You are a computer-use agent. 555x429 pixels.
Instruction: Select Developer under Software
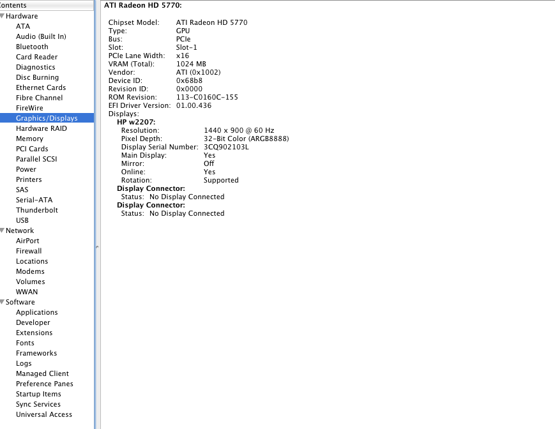click(33, 322)
